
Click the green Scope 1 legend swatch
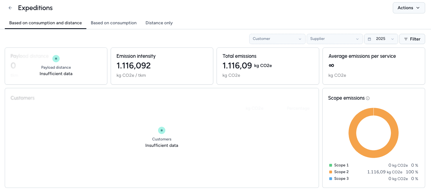tap(331, 165)
